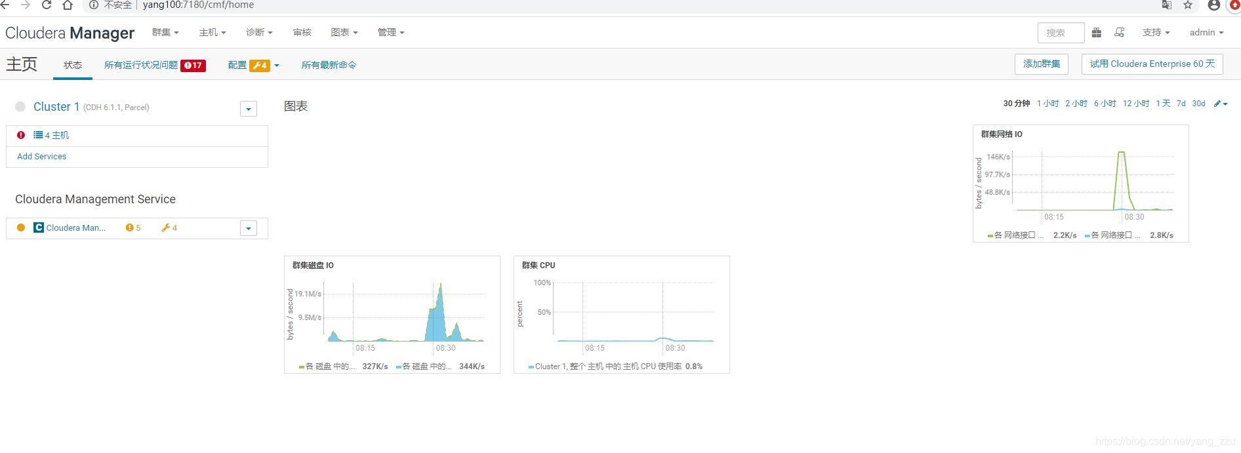1241x453 pixels.
Task: Click the browser back arrow
Action: coord(5,5)
